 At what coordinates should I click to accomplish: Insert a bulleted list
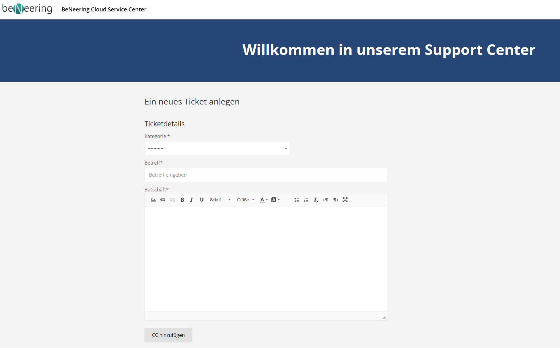point(297,200)
